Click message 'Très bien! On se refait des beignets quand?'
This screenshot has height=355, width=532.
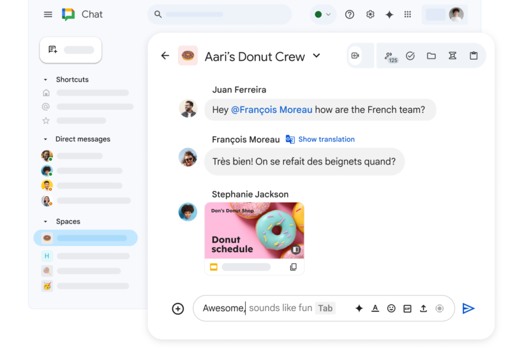click(x=304, y=162)
